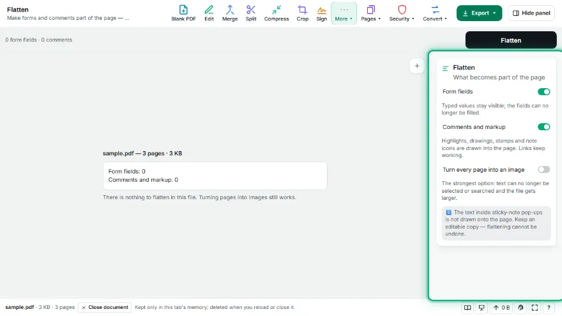This screenshot has width=562, height=316.
Task: Open the Merge tool
Action: (x=230, y=13)
